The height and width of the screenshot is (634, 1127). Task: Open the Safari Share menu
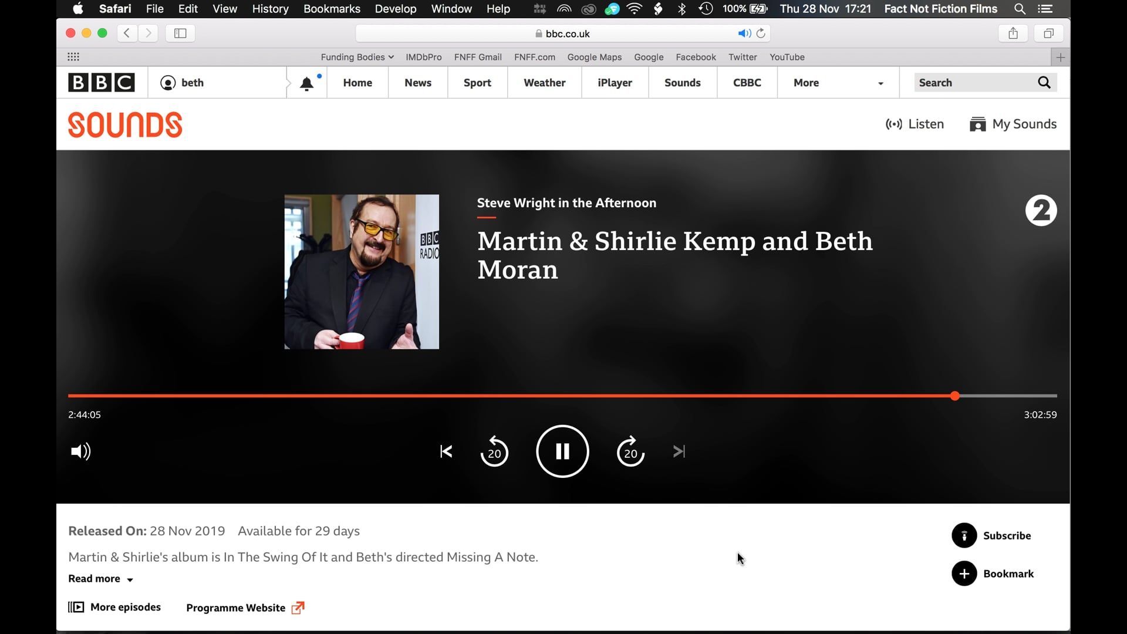tap(1013, 33)
